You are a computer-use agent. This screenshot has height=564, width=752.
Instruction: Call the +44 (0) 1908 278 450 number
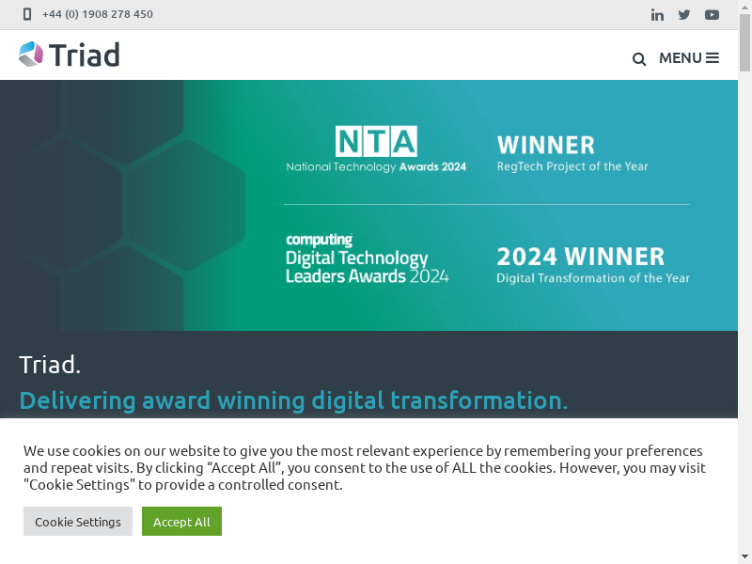[98, 14]
